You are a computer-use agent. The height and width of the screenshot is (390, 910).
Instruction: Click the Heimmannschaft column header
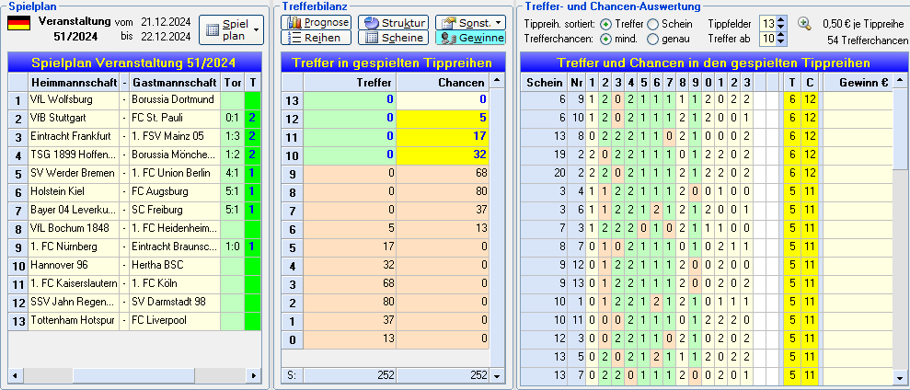tap(74, 83)
